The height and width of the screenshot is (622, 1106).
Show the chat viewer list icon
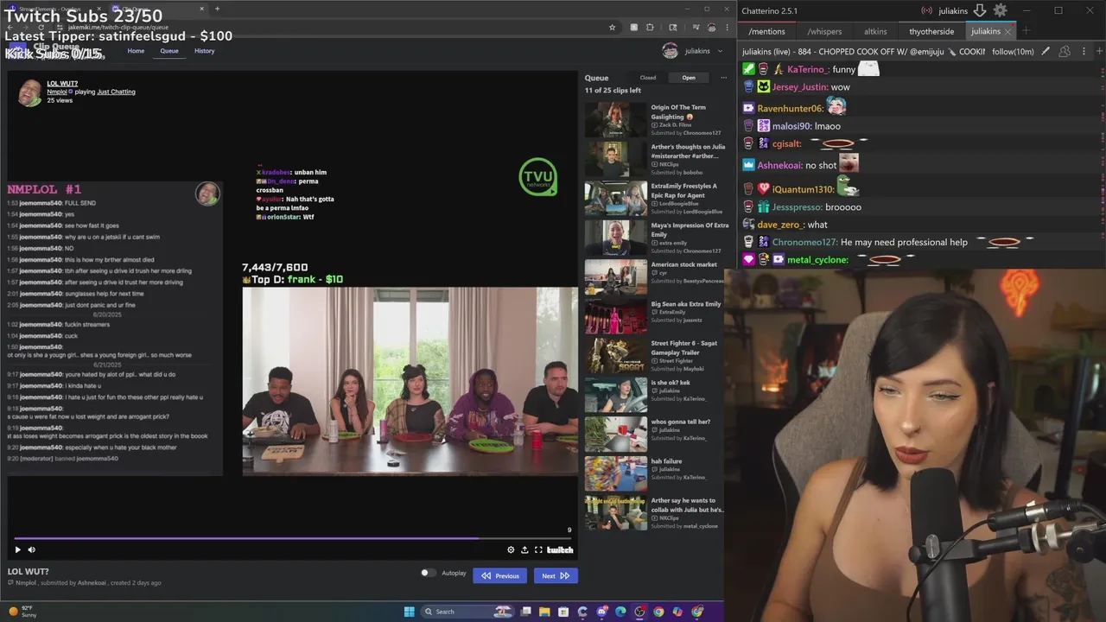point(1065,52)
